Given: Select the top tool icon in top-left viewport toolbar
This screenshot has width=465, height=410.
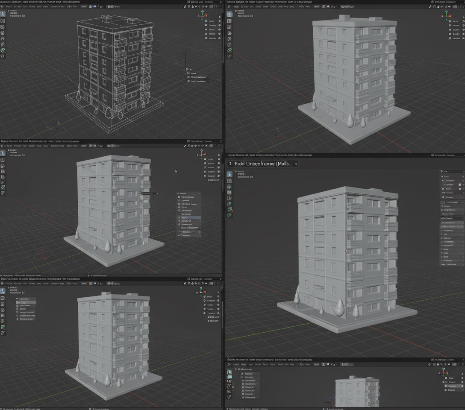Looking at the screenshot, I should pyautogui.click(x=3, y=14).
